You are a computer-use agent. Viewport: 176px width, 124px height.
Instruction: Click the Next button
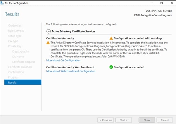(124, 120)
